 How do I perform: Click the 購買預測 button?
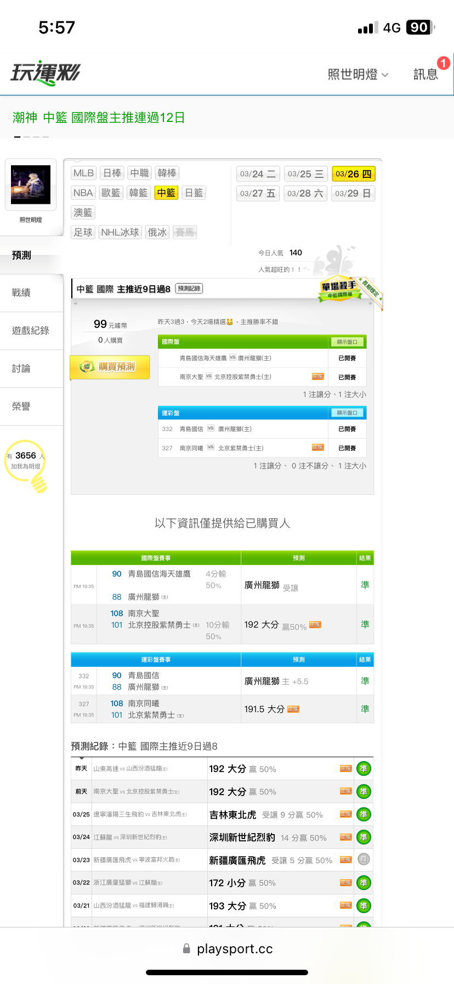[x=110, y=367]
